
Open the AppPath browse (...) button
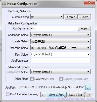point(88,87)
